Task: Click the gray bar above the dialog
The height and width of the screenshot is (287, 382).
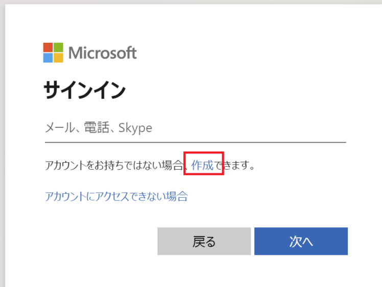Action: click(x=191, y=2)
